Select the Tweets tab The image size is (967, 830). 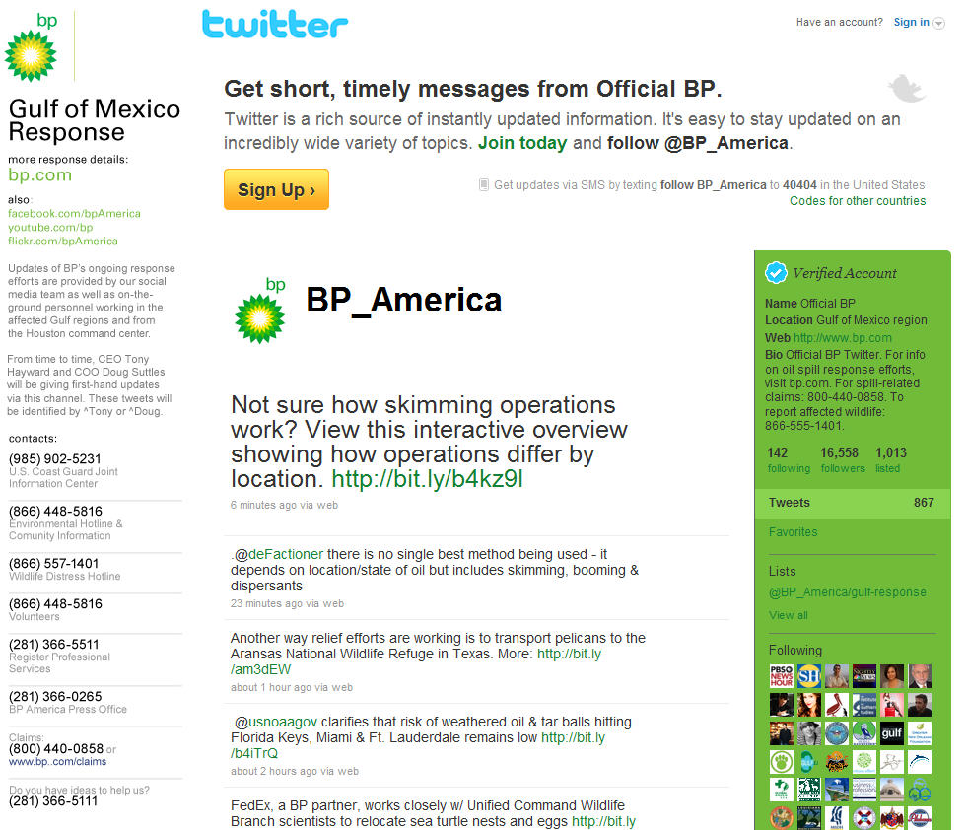(x=853, y=503)
